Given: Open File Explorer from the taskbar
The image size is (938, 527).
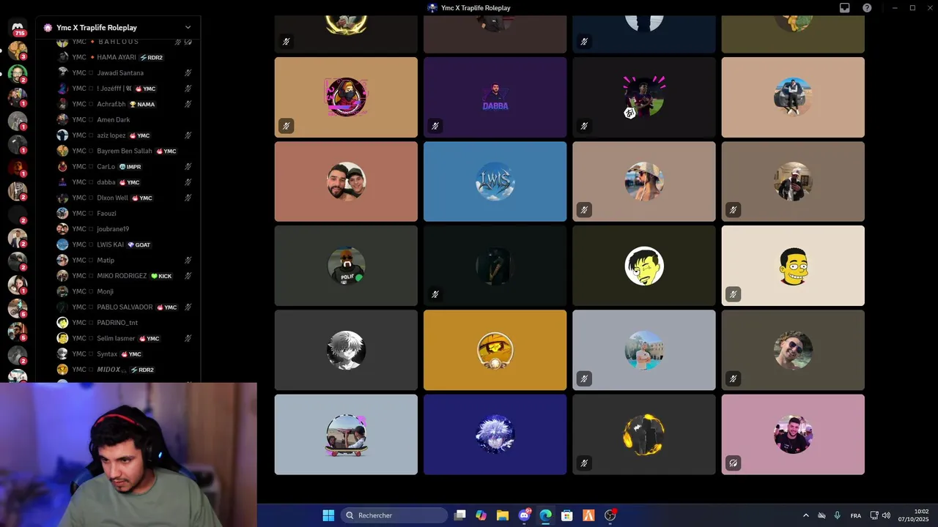Looking at the screenshot, I should [x=503, y=515].
